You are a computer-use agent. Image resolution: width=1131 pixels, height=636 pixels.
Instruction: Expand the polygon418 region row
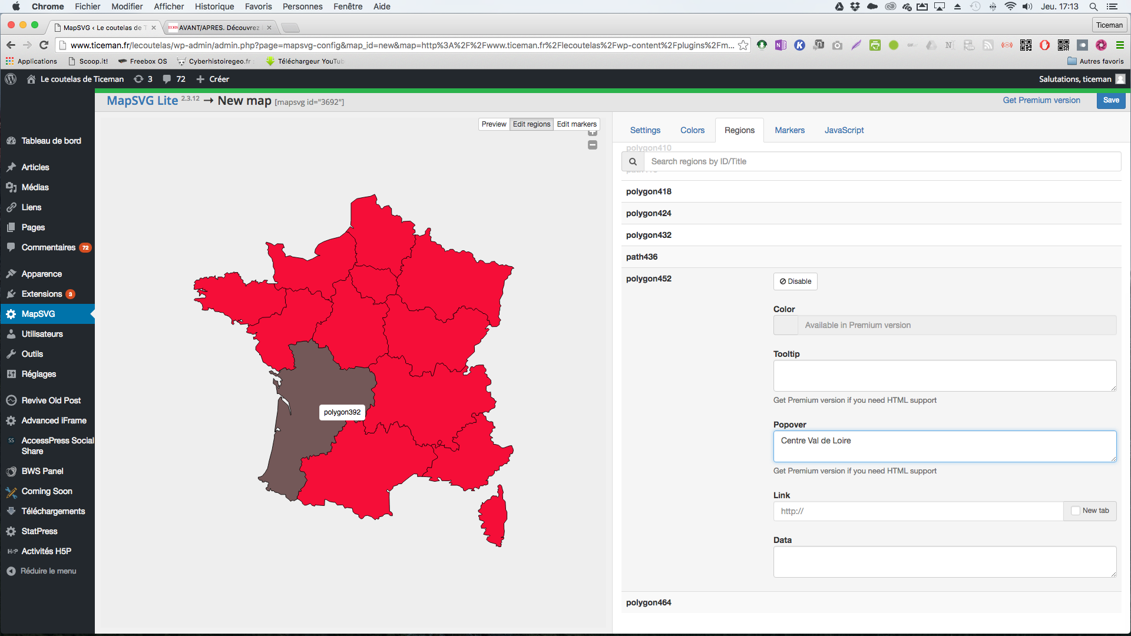(x=649, y=191)
